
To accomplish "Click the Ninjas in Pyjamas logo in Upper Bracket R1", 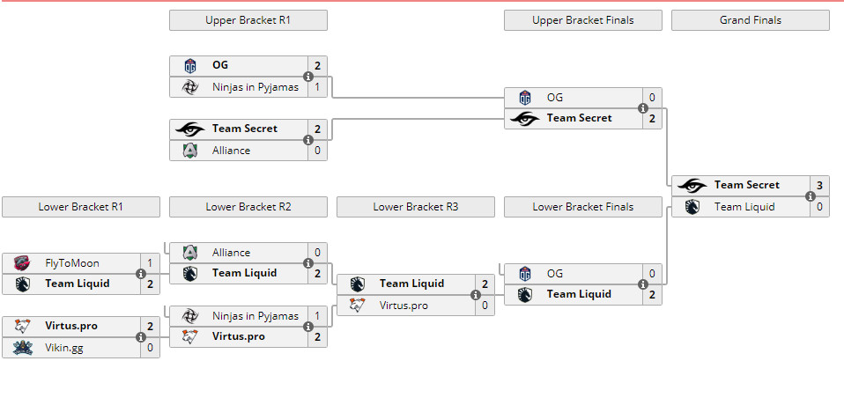I will 190,87.
